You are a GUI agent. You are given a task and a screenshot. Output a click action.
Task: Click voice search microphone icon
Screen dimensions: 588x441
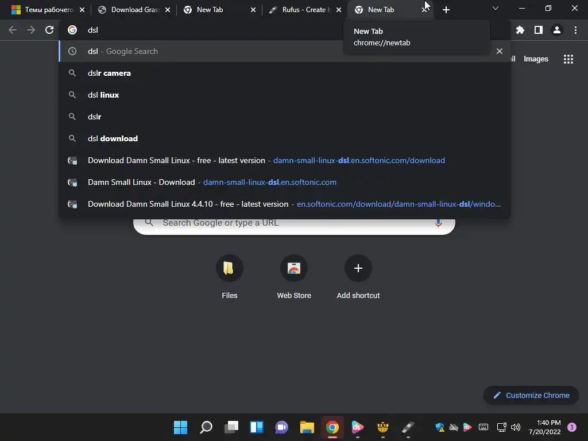point(438,223)
